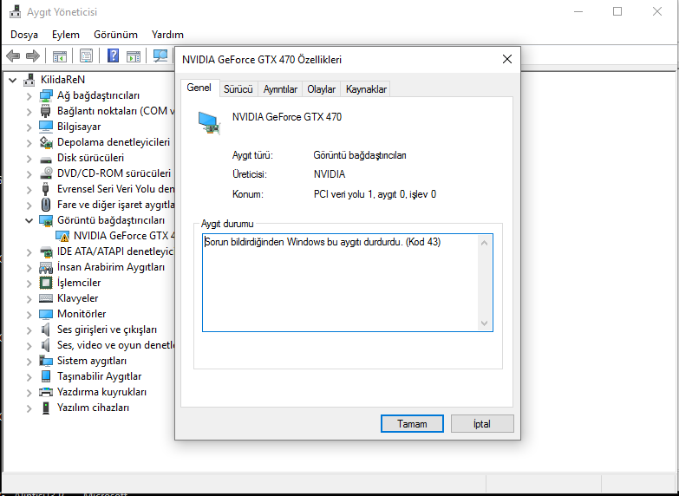Close the GTX 470 Özellikleri dialog

click(x=507, y=59)
